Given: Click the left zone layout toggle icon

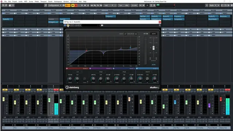Looking at the screenshot, I should (222, 5).
